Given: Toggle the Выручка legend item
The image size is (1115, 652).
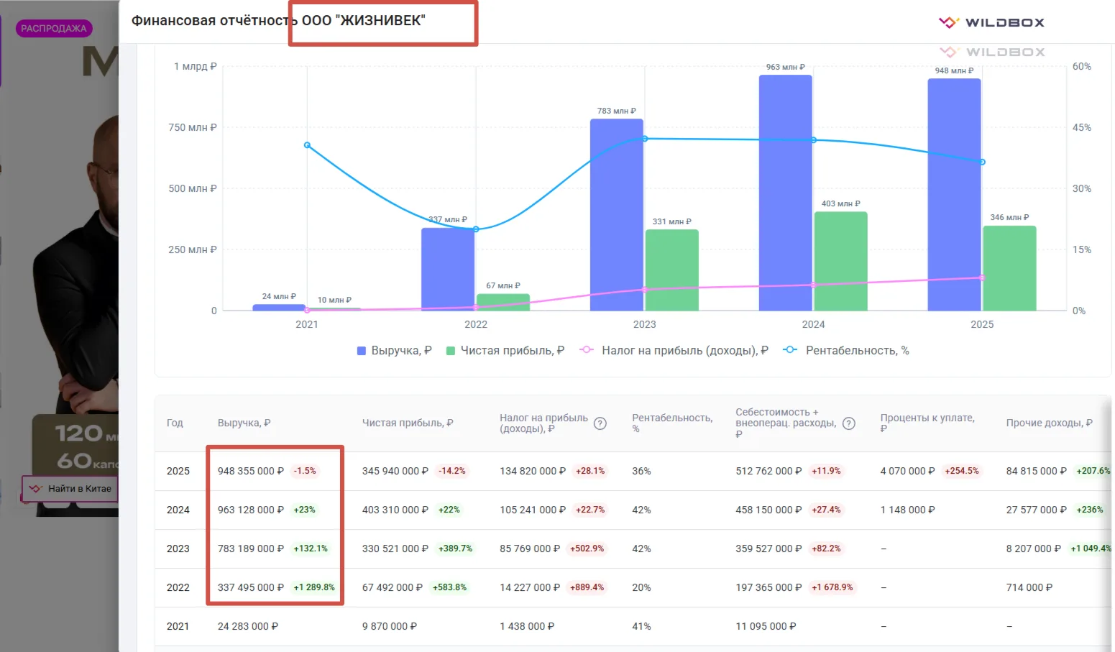Looking at the screenshot, I should 394,351.
